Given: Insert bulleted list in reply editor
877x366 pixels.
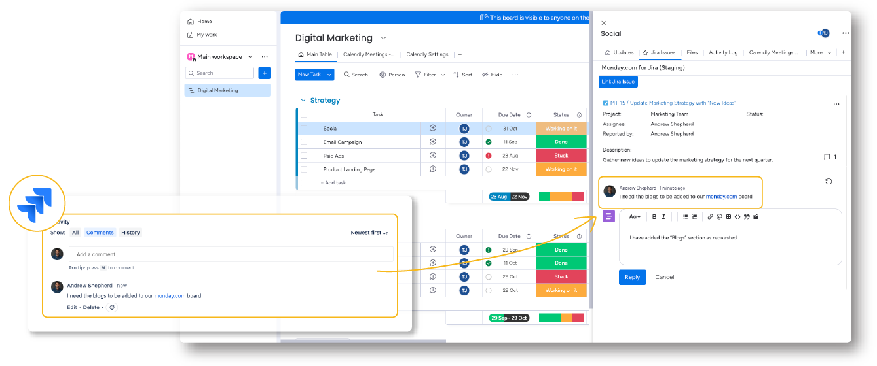Looking at the screenshot, I should 685,216.
